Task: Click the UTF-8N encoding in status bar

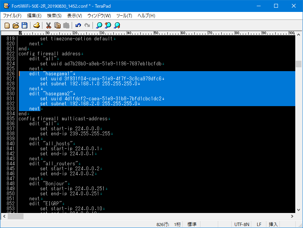Action: pyautogui.click(x=242, y=224)
